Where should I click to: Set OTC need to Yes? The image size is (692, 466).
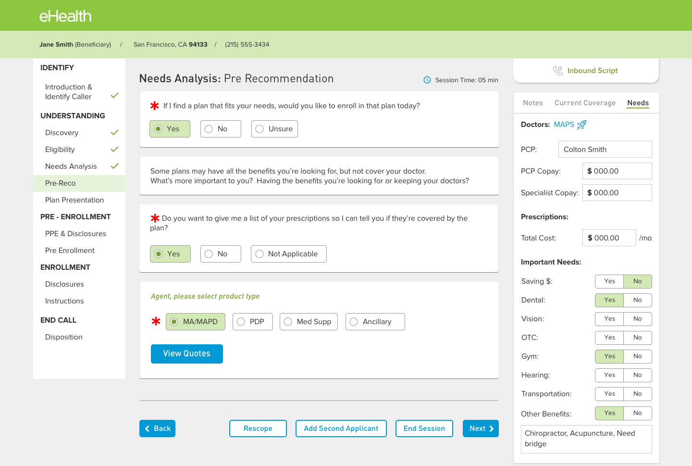point(609,338)
